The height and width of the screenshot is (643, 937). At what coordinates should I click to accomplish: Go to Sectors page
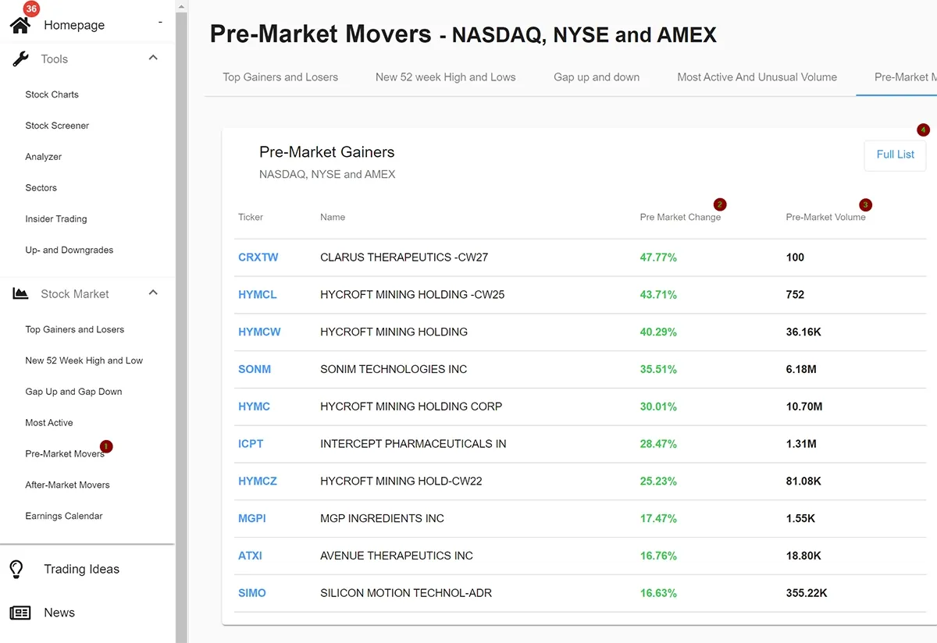(41, 188)
